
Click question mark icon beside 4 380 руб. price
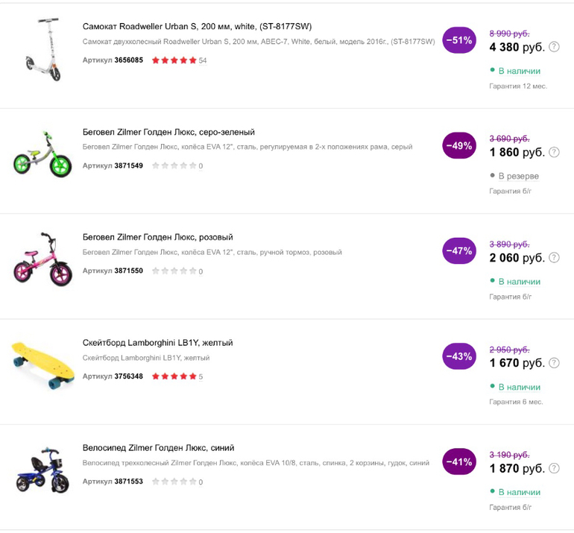click(554, 47)
